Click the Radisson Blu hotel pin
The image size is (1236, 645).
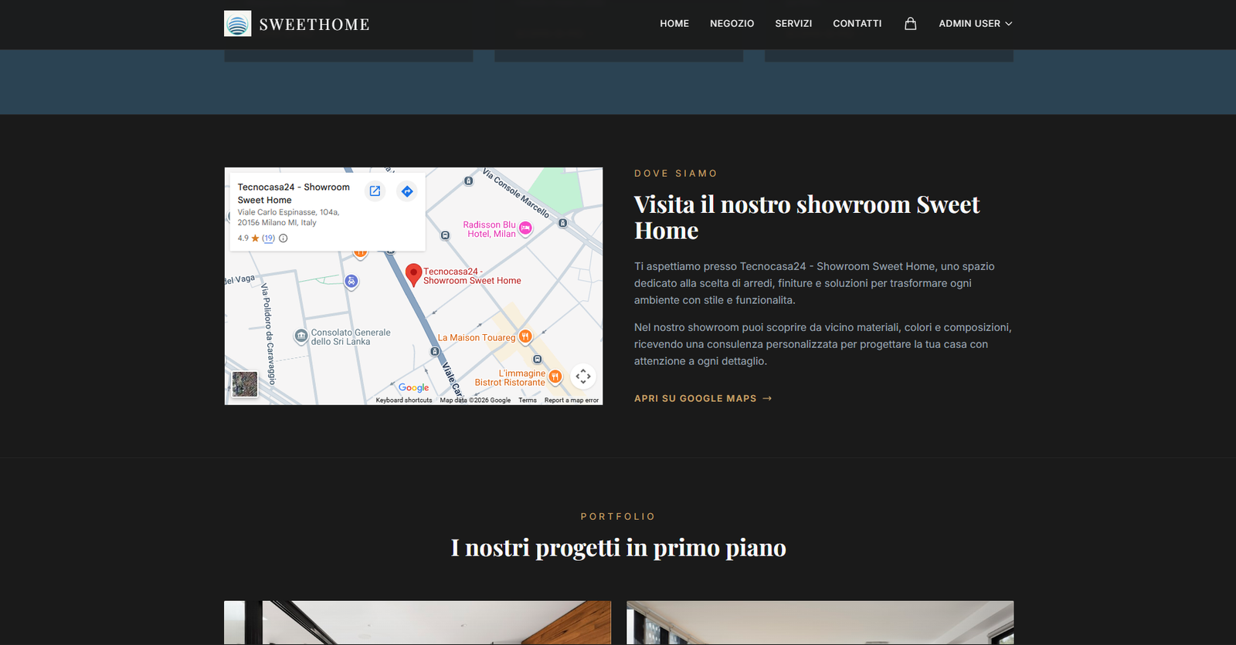point(525,228)
